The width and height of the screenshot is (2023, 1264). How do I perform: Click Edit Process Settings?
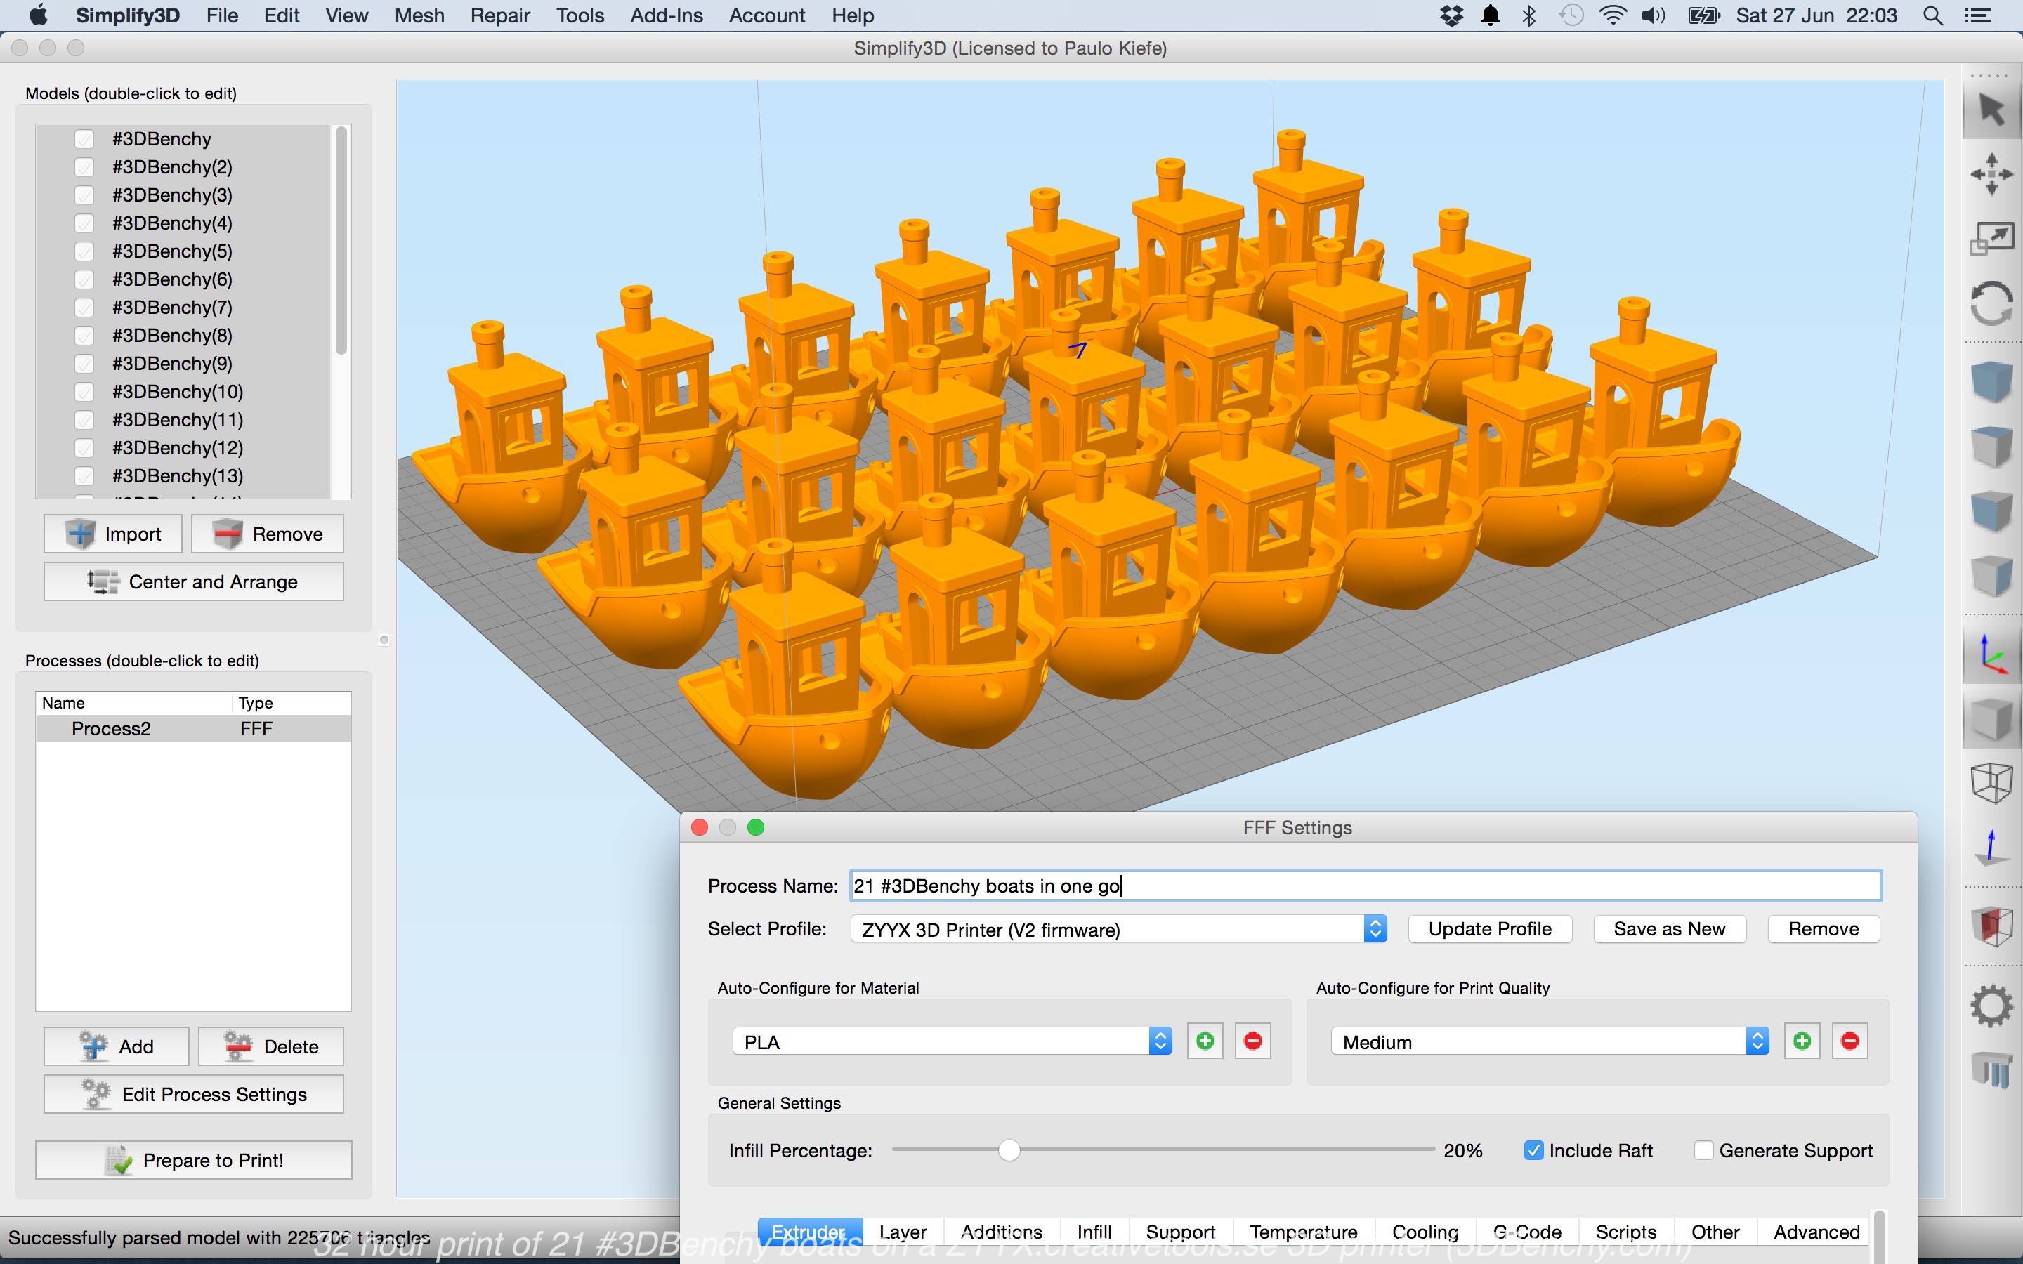193,1094
